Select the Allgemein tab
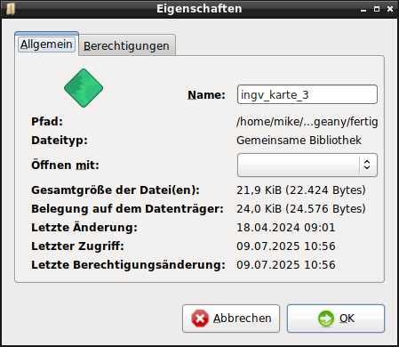Screen dimensions: 399x347 [x=46, y=44]
